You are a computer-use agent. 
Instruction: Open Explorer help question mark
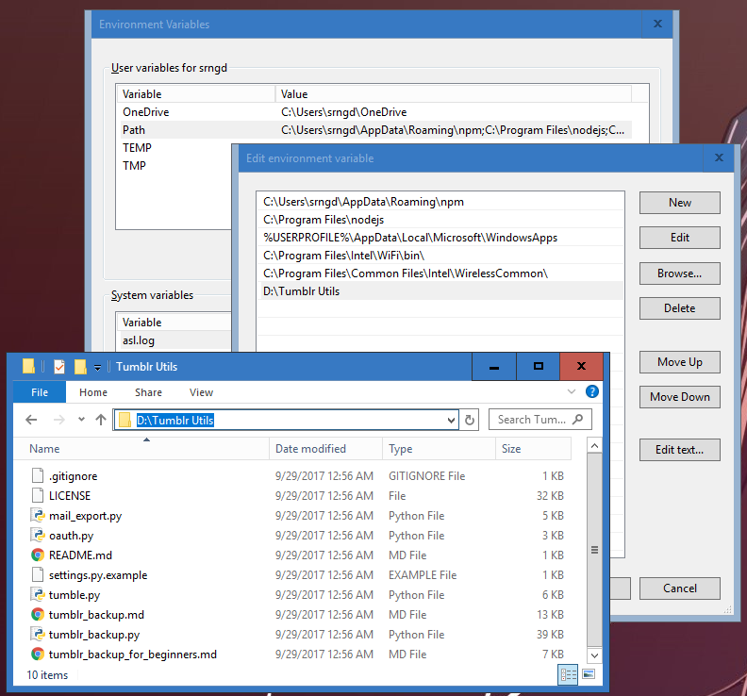click(x=592, y=391)
